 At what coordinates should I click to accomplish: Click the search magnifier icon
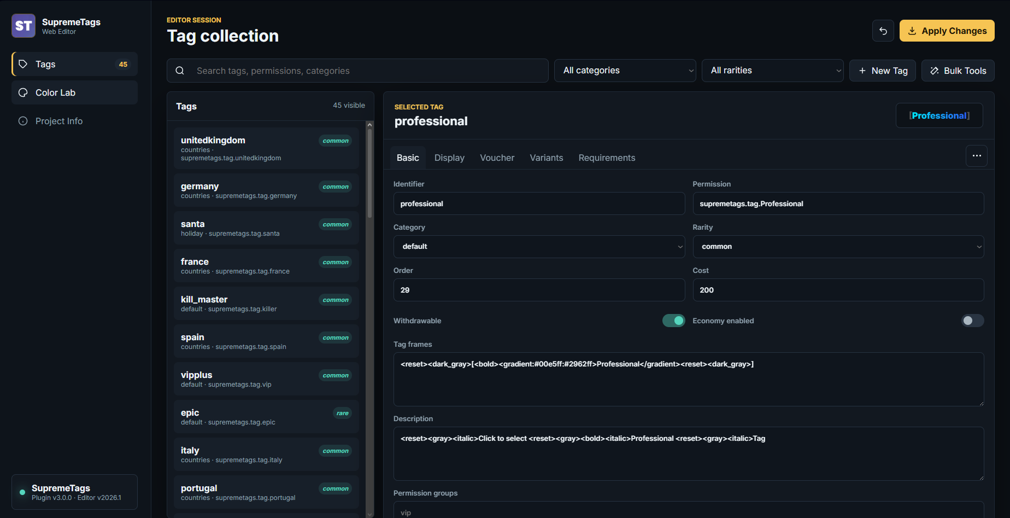coord(180,71)
